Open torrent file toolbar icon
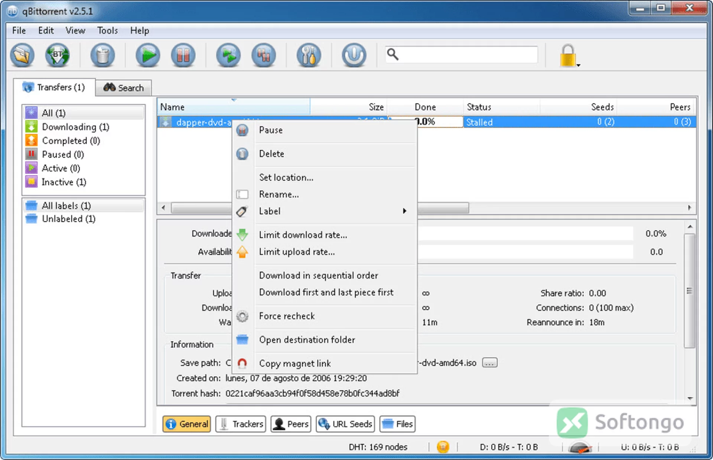Viewport: 713px width, 460px height. pyautogui.click(x=22, y=56)
